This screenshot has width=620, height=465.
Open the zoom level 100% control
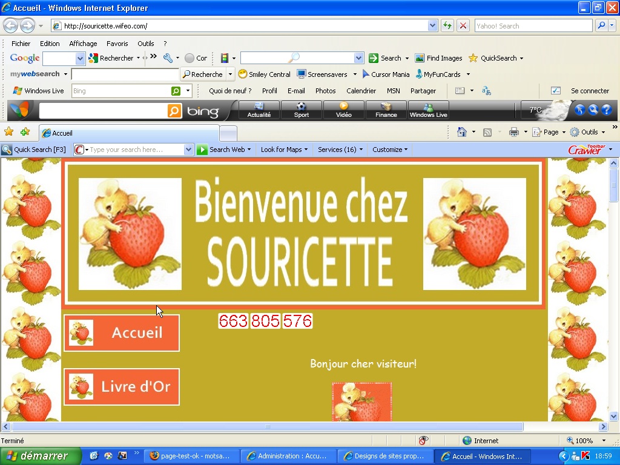click(586, 441)
